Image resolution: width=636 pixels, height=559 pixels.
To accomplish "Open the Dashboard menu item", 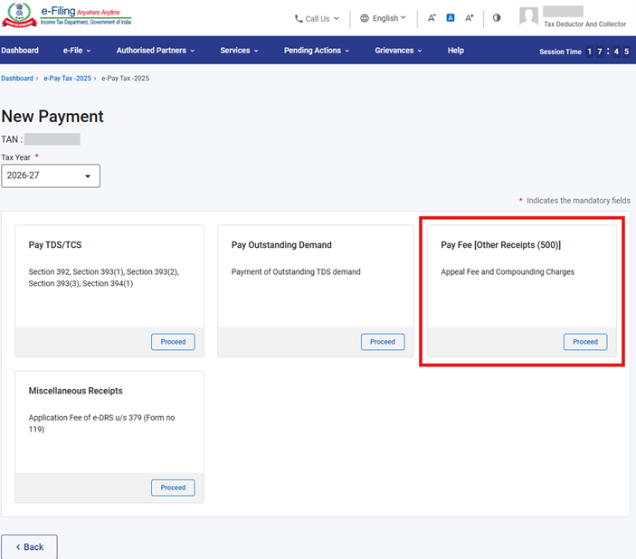I will (x=20, y=51).
